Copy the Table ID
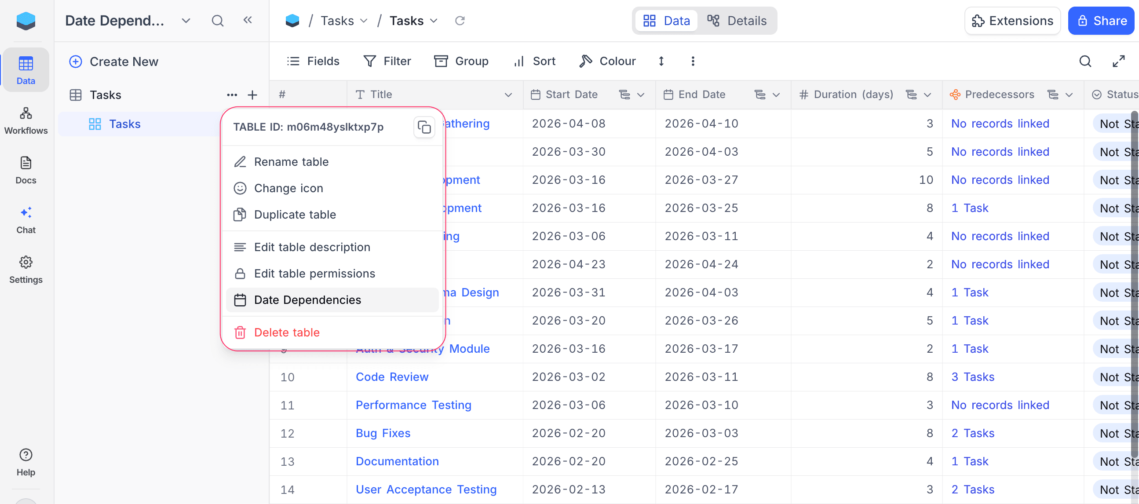Image resolution: width=1139 pixels, height=504 pixels. (x=423, y=128)
